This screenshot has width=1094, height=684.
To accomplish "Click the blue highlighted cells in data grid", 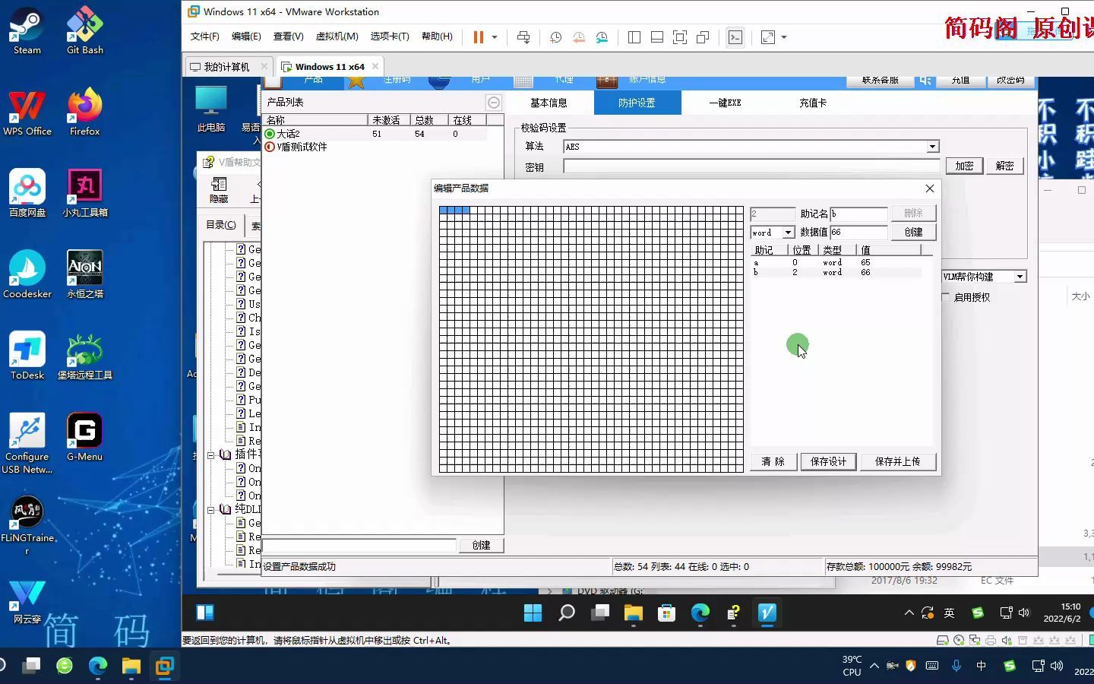I will tap(454, 210).
